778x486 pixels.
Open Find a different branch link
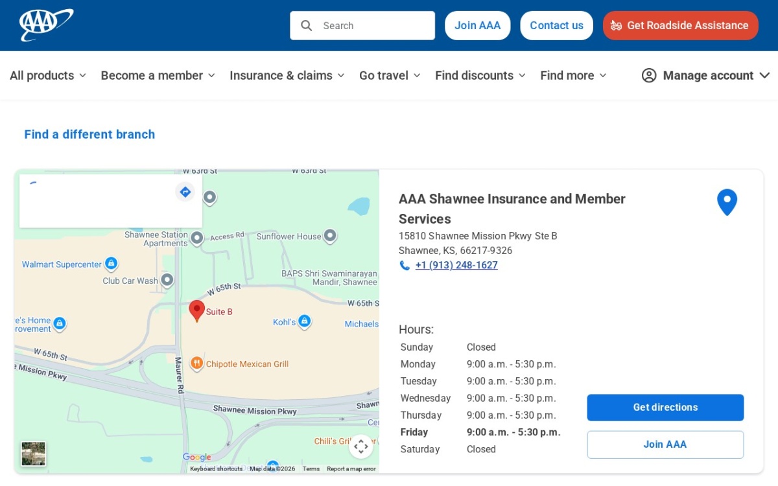[89, 134]
